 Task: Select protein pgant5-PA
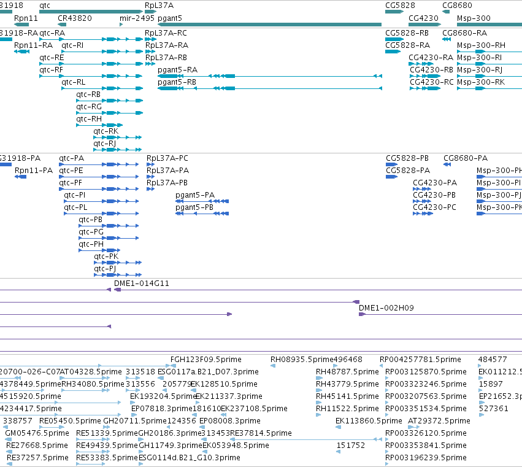pyautogui.click(x=202, y=201)
